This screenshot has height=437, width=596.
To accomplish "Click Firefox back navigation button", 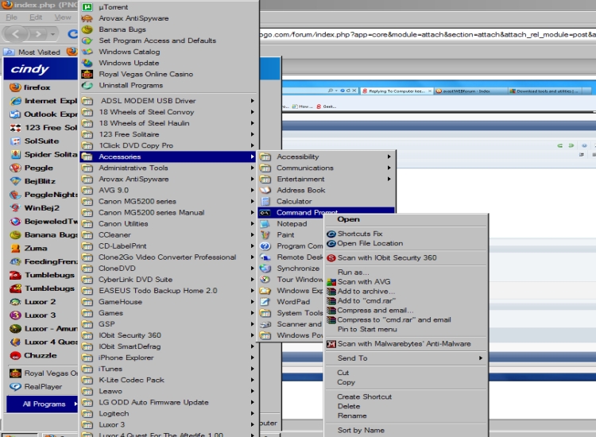I will coord(15,34).
